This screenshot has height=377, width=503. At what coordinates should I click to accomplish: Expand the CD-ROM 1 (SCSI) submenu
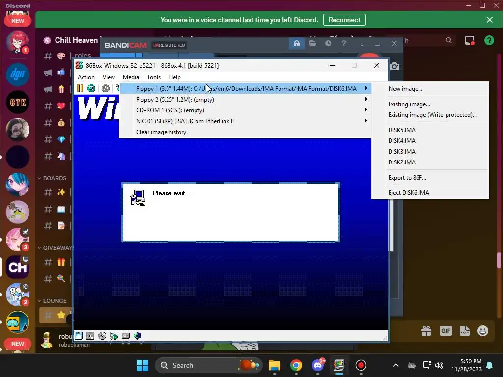[245, 110]
